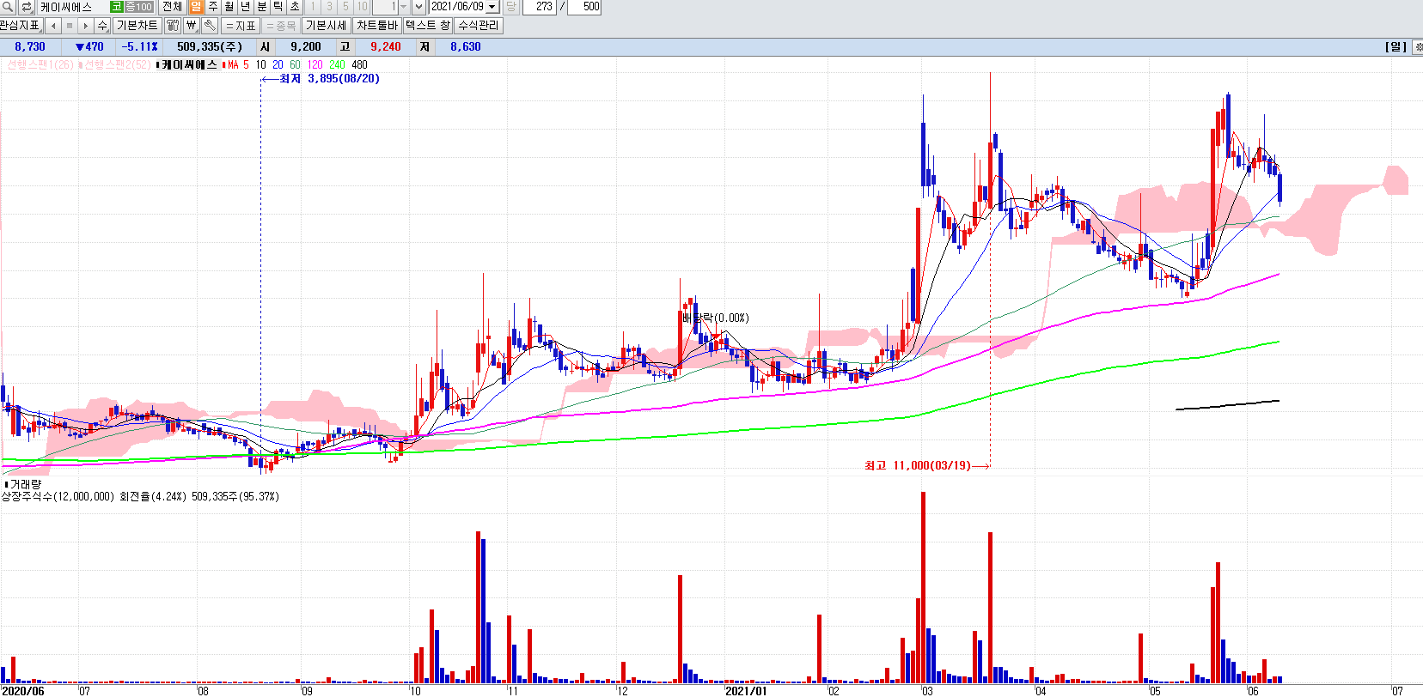Click the 273 bar count field
This screenshot has width=1423, height=697.
[540, 7]
